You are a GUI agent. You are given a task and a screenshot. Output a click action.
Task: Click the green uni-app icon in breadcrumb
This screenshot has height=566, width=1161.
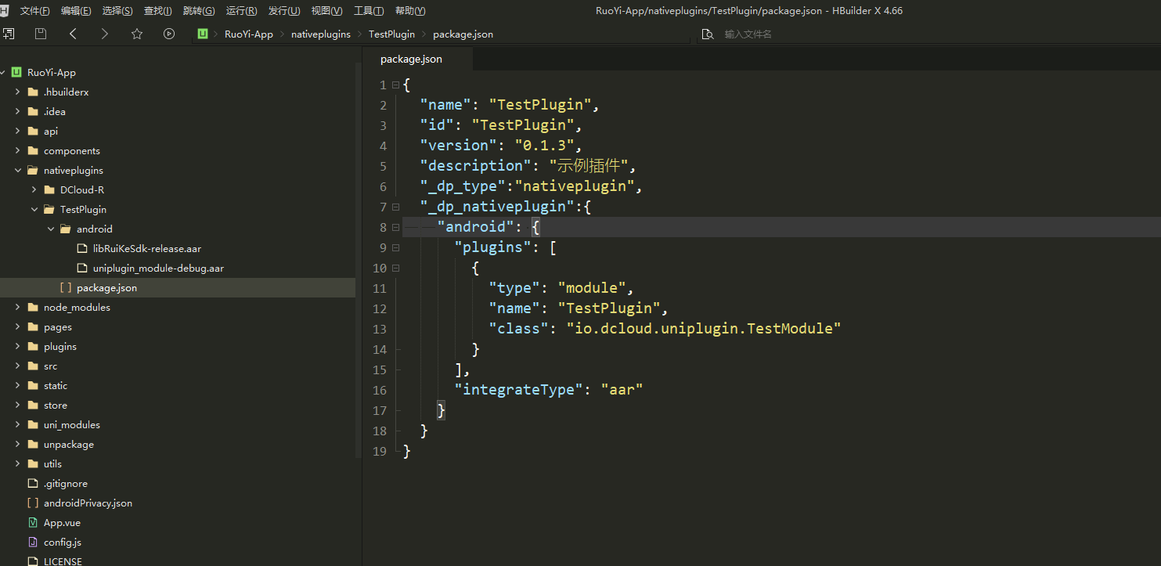(203, 34)
